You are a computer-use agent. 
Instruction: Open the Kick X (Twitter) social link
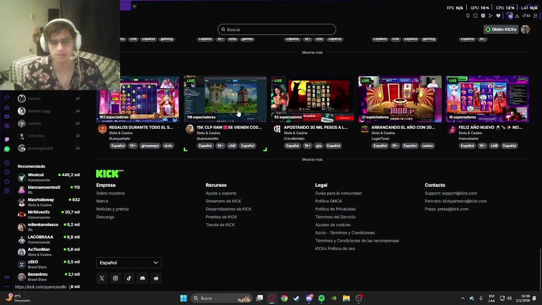tap(102, 278)
